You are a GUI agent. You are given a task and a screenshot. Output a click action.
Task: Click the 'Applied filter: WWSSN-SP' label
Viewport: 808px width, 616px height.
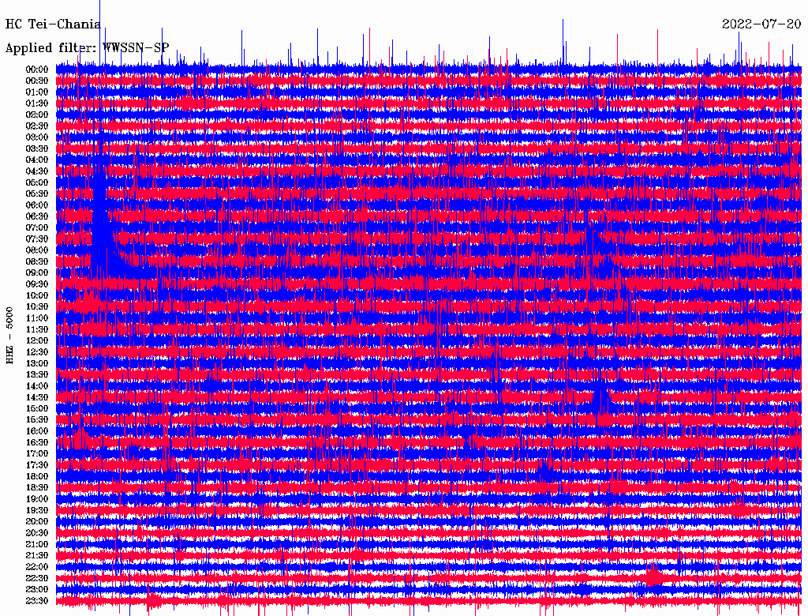pyautogui.click(x=87, y=48)
